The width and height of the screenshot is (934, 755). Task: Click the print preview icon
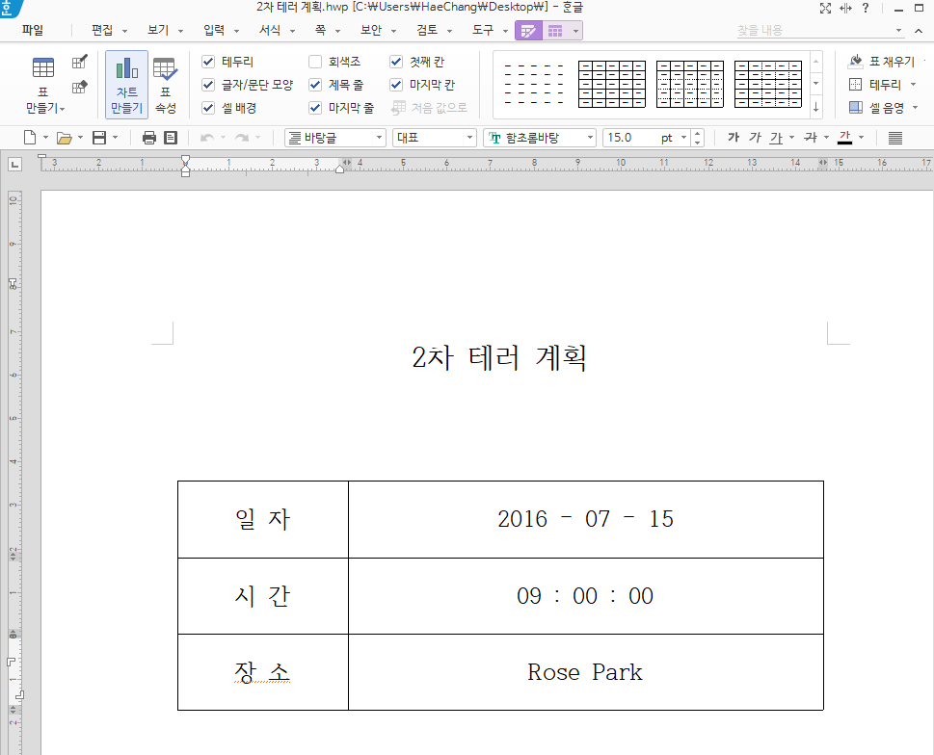pos(171,138)
